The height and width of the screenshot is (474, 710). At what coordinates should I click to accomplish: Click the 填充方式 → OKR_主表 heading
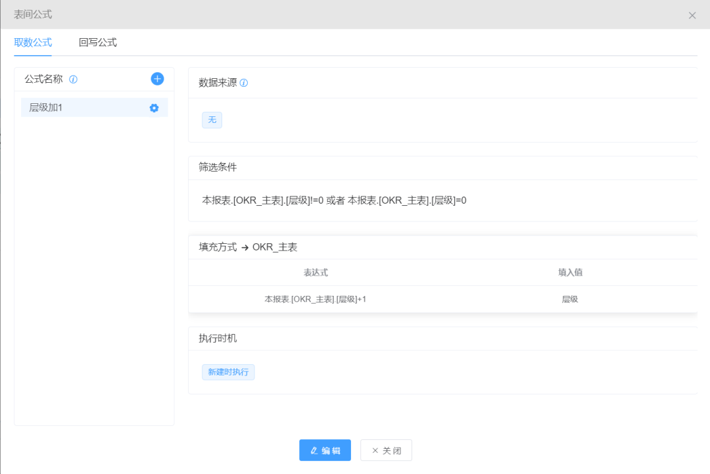point(248,247)
